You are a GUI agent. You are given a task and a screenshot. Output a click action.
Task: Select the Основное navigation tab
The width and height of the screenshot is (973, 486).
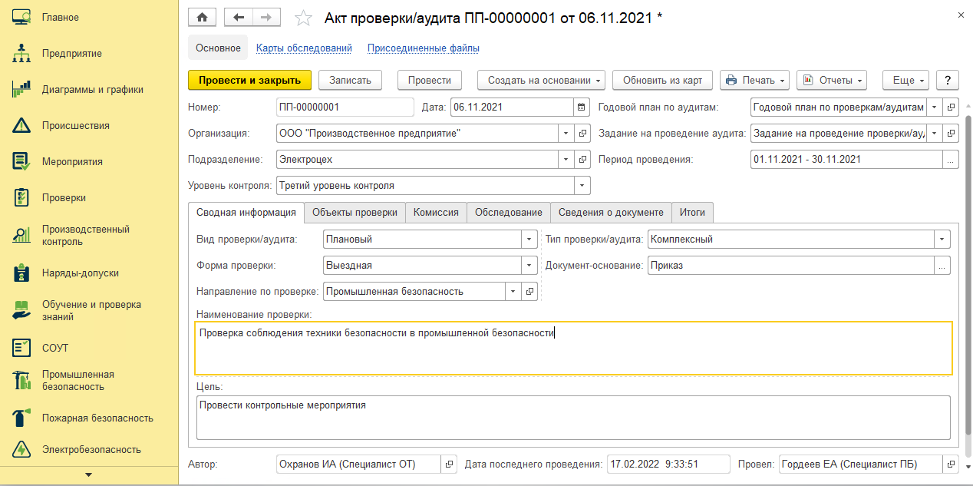[x=218, y=48]
